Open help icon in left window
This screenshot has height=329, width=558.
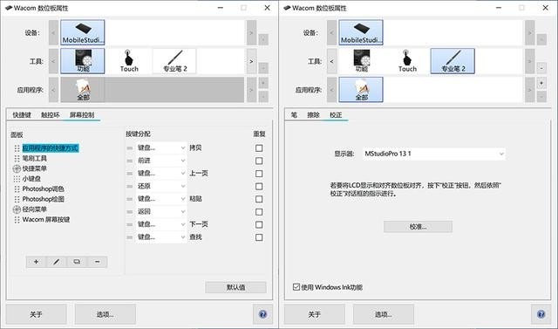pos(262,314)
